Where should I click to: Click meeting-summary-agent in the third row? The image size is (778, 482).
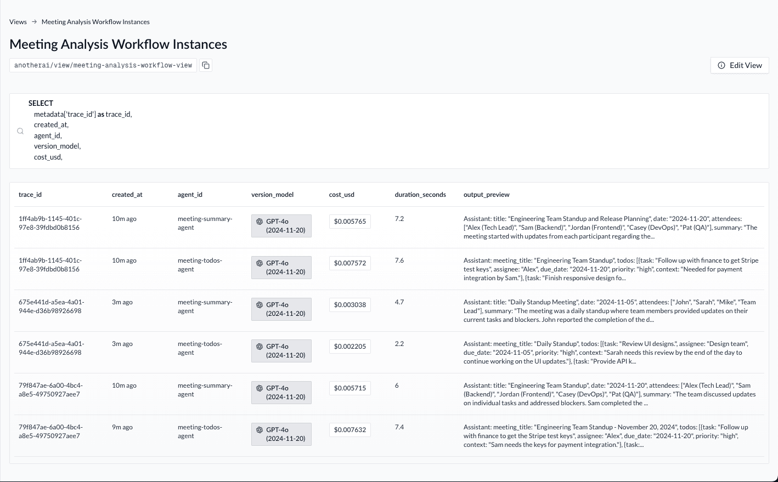pos(205,307)
